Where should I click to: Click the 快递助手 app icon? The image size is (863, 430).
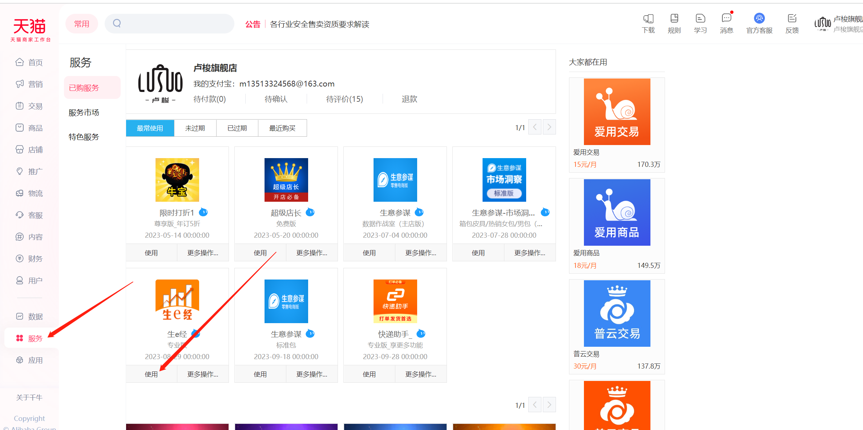coord(395,301)
